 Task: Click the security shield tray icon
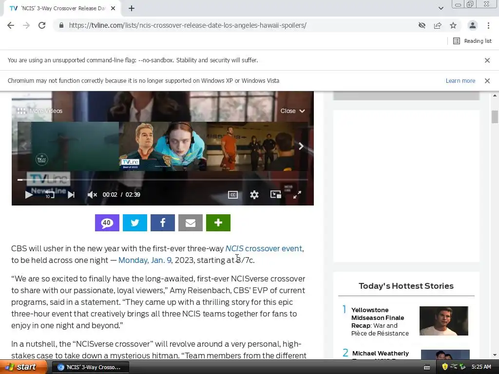tap(445, 367)
